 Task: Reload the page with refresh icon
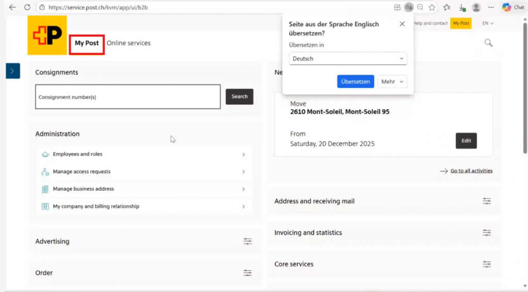coord(27,7)
